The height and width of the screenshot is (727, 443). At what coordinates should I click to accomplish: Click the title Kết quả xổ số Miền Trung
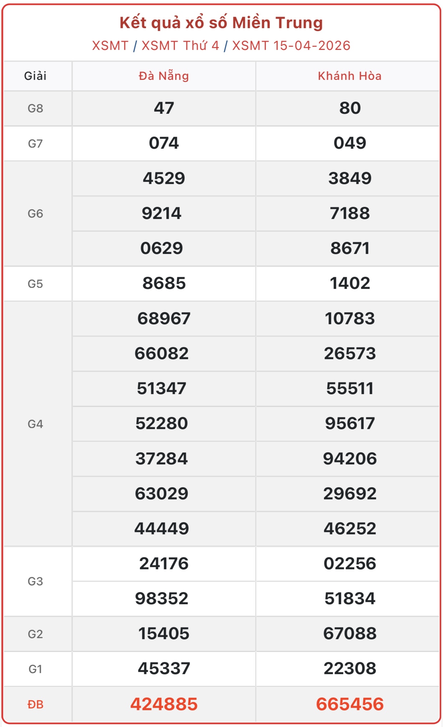coord(221,23)
